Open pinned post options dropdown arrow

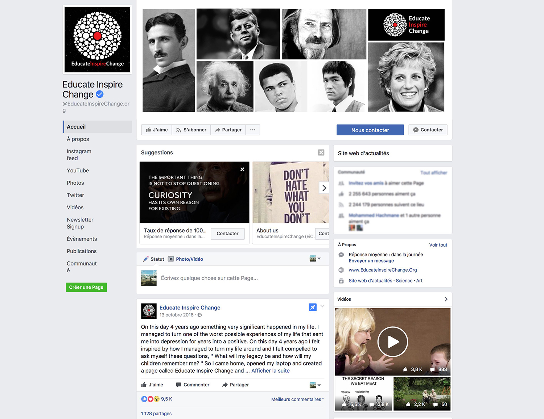322,306
